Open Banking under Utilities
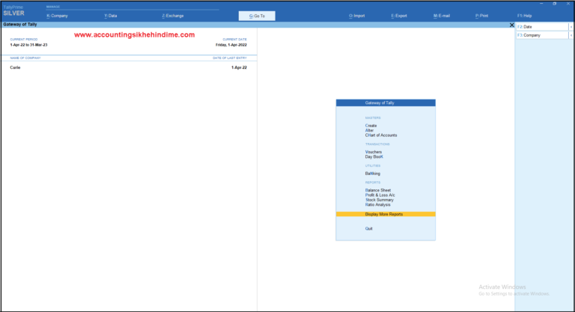Viewport: 575px width, 312px height. (373, 173)
